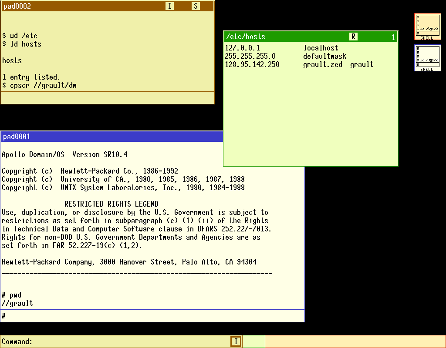446x348 pixels.
Task: Click the '$ wd /etc' command line
Action: pos(20,36)
